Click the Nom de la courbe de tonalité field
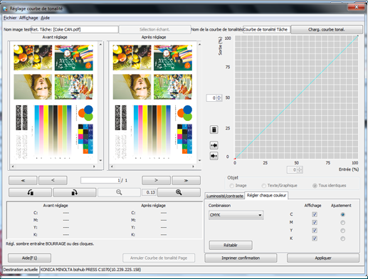The image size is (368, 279). click(266, 29)
